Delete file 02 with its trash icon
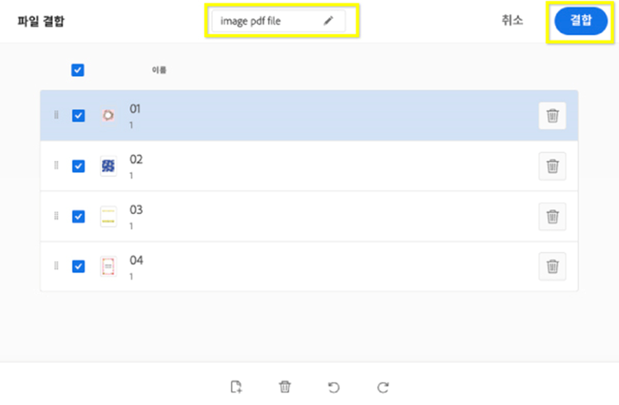The image size is (619, 405). click(552, 166)
